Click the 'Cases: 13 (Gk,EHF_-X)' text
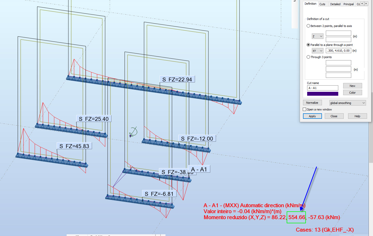The height and width of the screenshot is (236, 373). tap(325, 230)
